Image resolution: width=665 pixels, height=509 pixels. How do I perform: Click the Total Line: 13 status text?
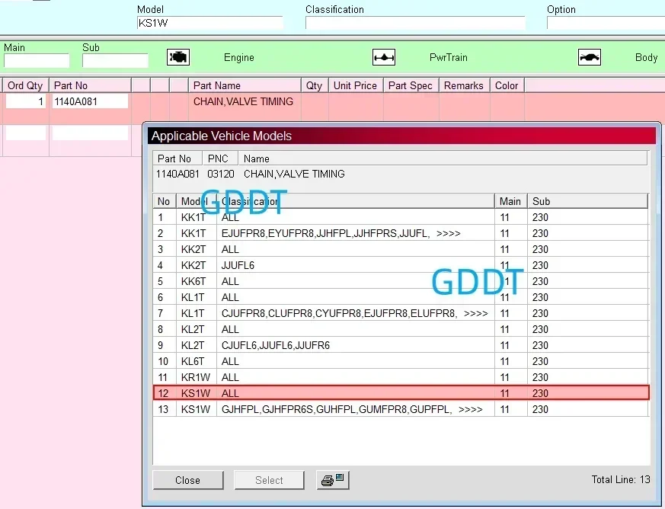tap(621, 479)
